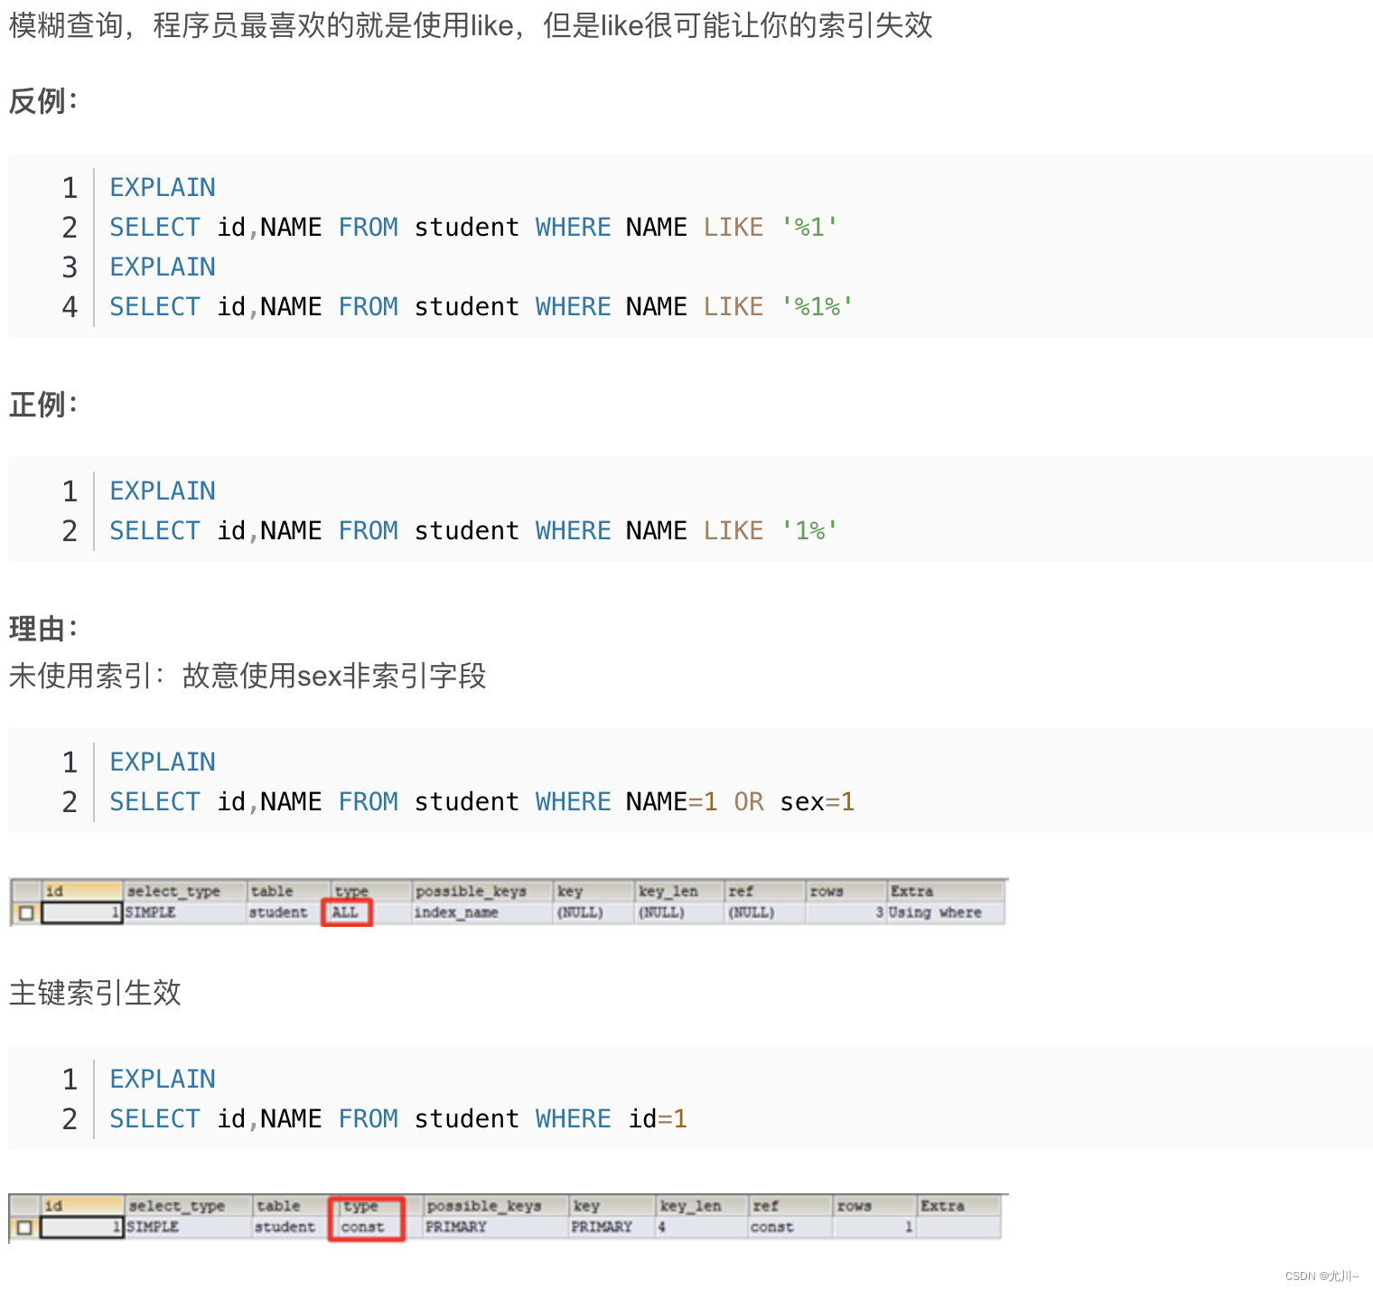Tick the row checkbox in the const-type result table
The height and width of the screenshot is (1290, 1373).
24,1228
